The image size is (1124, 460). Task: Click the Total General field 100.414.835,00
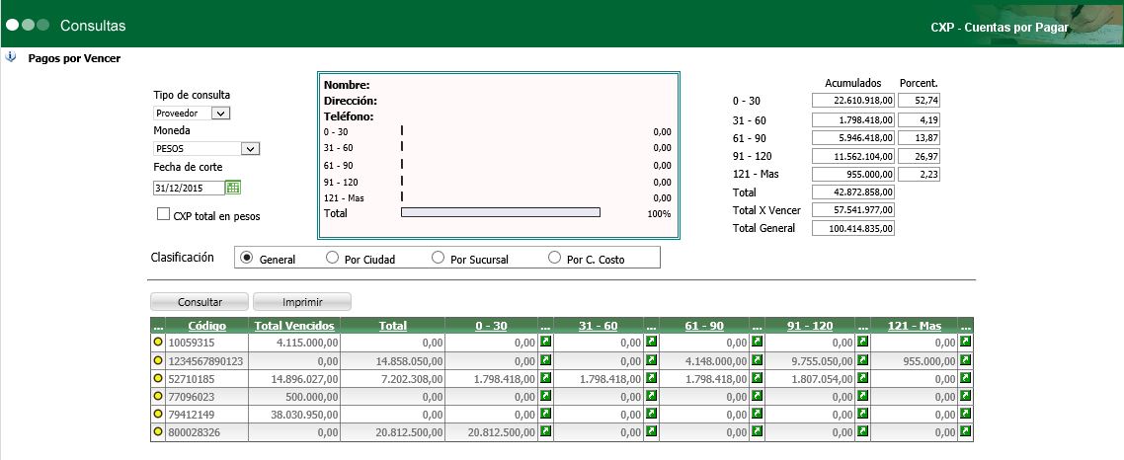pos(853,228)
